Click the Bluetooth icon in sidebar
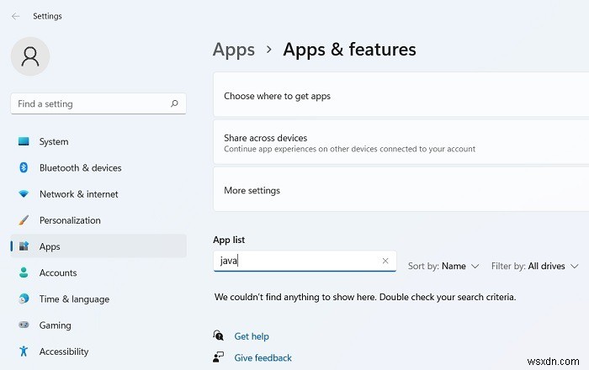 point(24,167)
